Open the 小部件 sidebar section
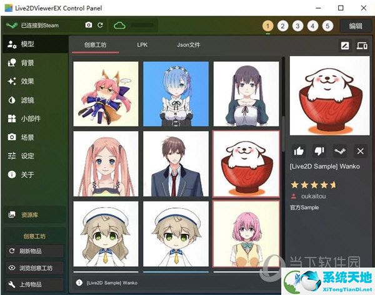 (36, 118)
